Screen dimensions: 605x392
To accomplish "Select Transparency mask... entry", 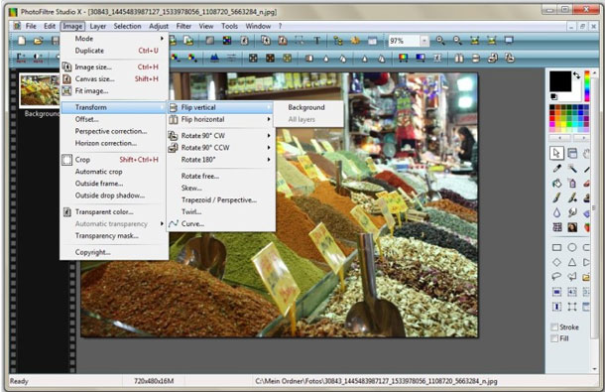I will pyautogui.click(x=115, y=235).
